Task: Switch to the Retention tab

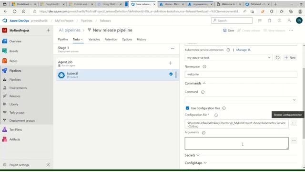Action: click(111, 39)
